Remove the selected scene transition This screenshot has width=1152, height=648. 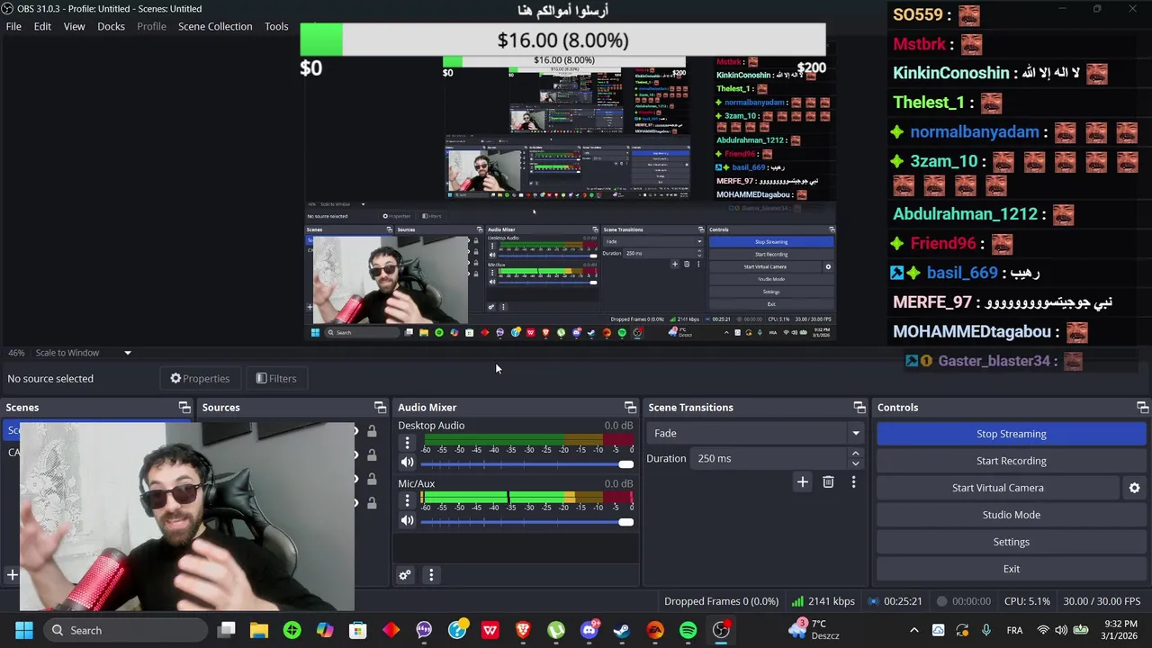click(828, 482)
